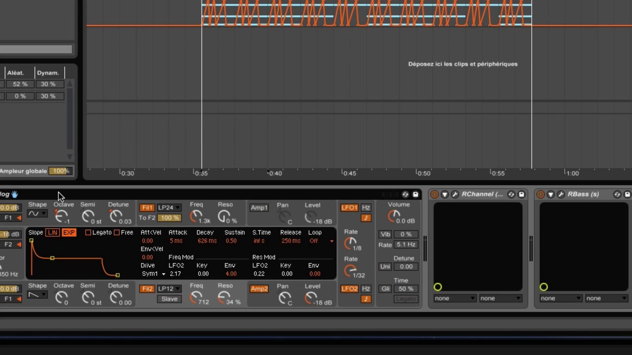Click the RBass wrench unfold icon
The height and width of the screenshot is (355, 632).
[561, 195]
